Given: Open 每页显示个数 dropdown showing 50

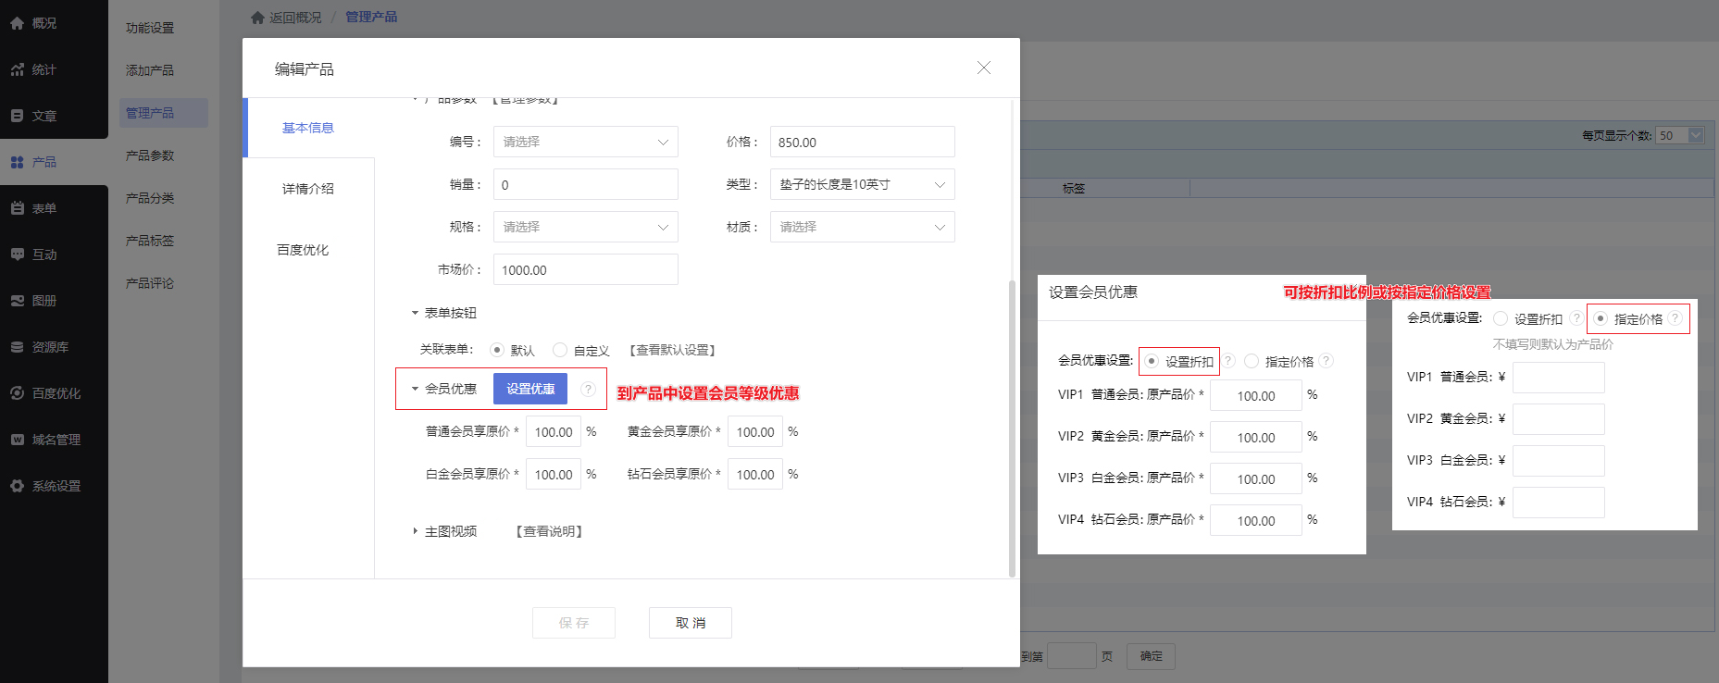Looking at the screenshot, I should click(x=1680, y=135).
